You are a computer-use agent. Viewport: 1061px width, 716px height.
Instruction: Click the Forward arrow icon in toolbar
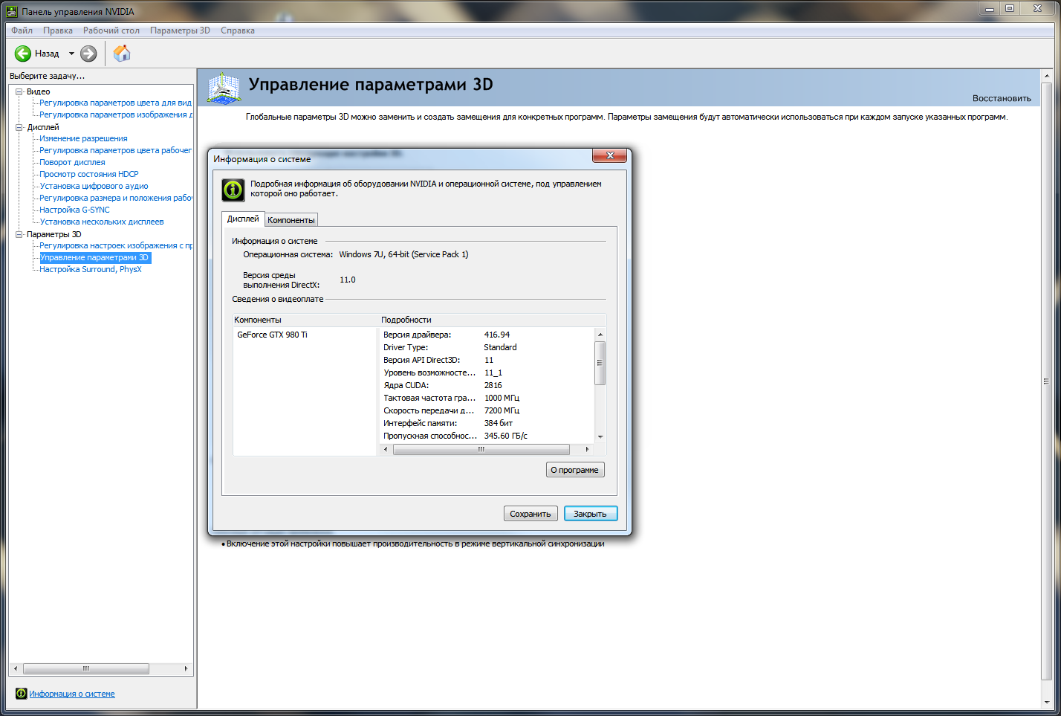pyautogui.click(x=88, y=54)
